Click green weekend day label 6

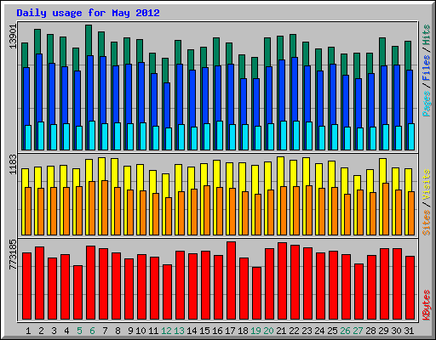pos(92,331)
